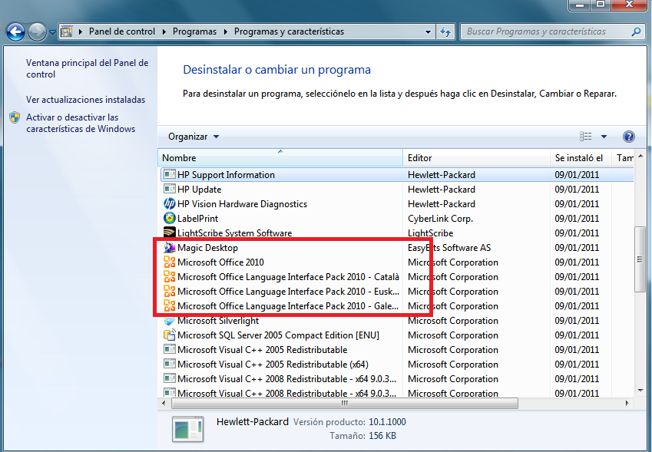The height and width of the screenshot is (452, 652).
Task: Select Panel de control in breadcrumb
Action: tap(121, 31)
